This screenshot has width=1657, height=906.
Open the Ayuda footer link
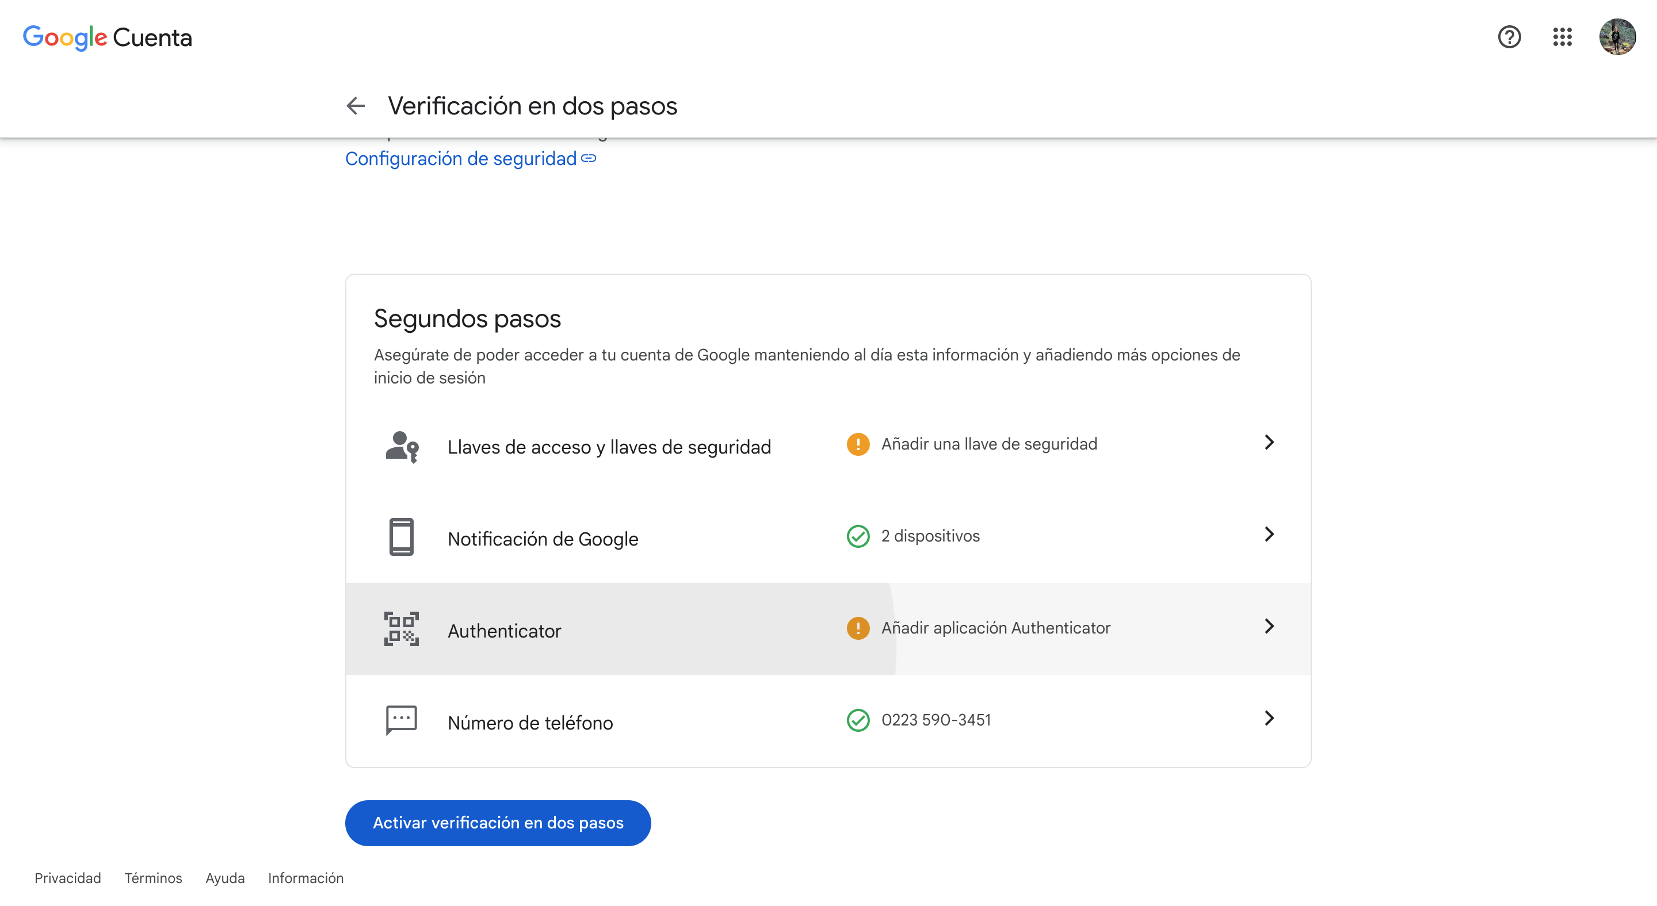pyautogui.click(x=225, y=878)
